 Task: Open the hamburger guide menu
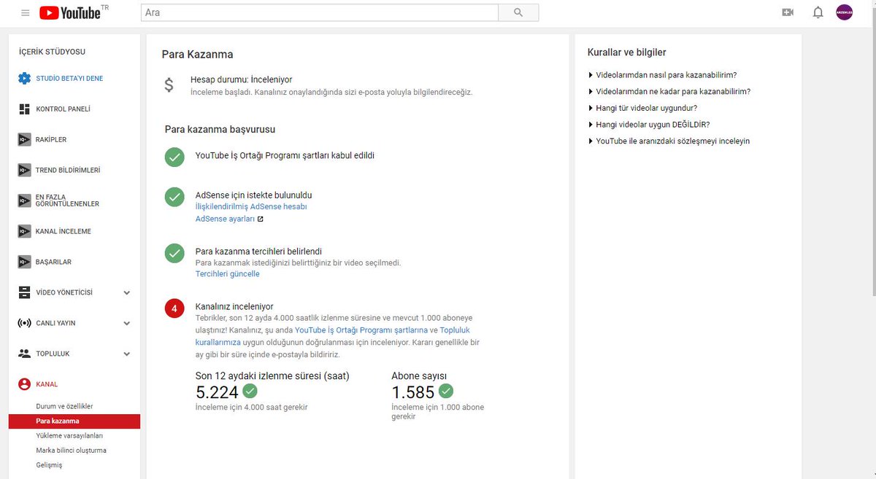[26, 13]
